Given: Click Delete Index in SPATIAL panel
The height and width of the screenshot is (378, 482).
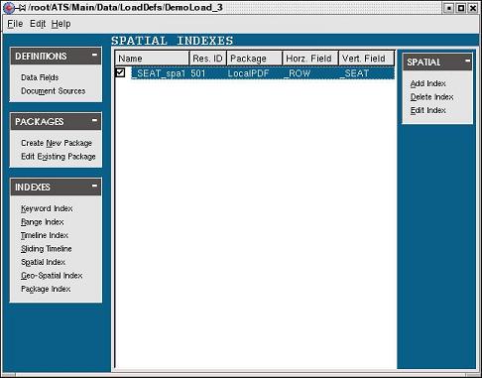Looking at the screenshot, I should tap(431, 97).
